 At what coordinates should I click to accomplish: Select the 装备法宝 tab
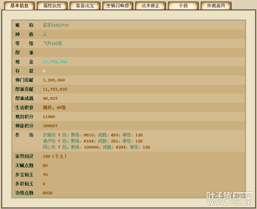click(85, 5)
